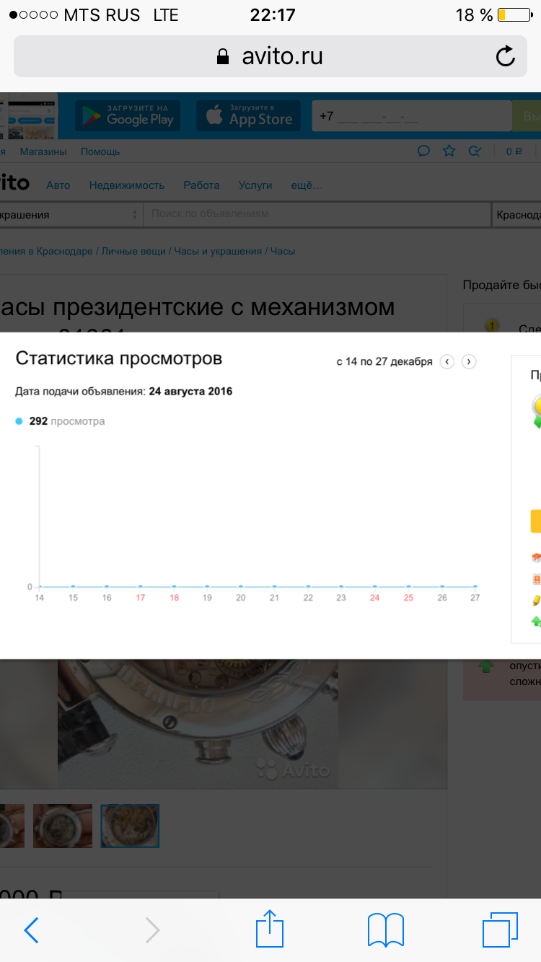The image size is (541, 962).
Task: Open saved searches icon with checkmark
Action: coord(475,151)
